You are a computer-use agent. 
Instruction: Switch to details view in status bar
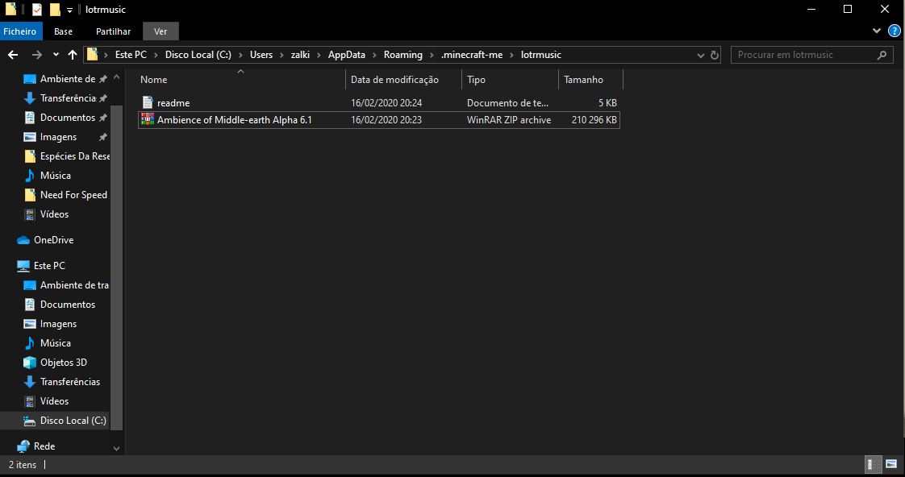[x=874, y=464]
